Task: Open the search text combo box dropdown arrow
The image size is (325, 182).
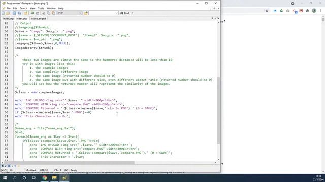Action: coord(116,13)
